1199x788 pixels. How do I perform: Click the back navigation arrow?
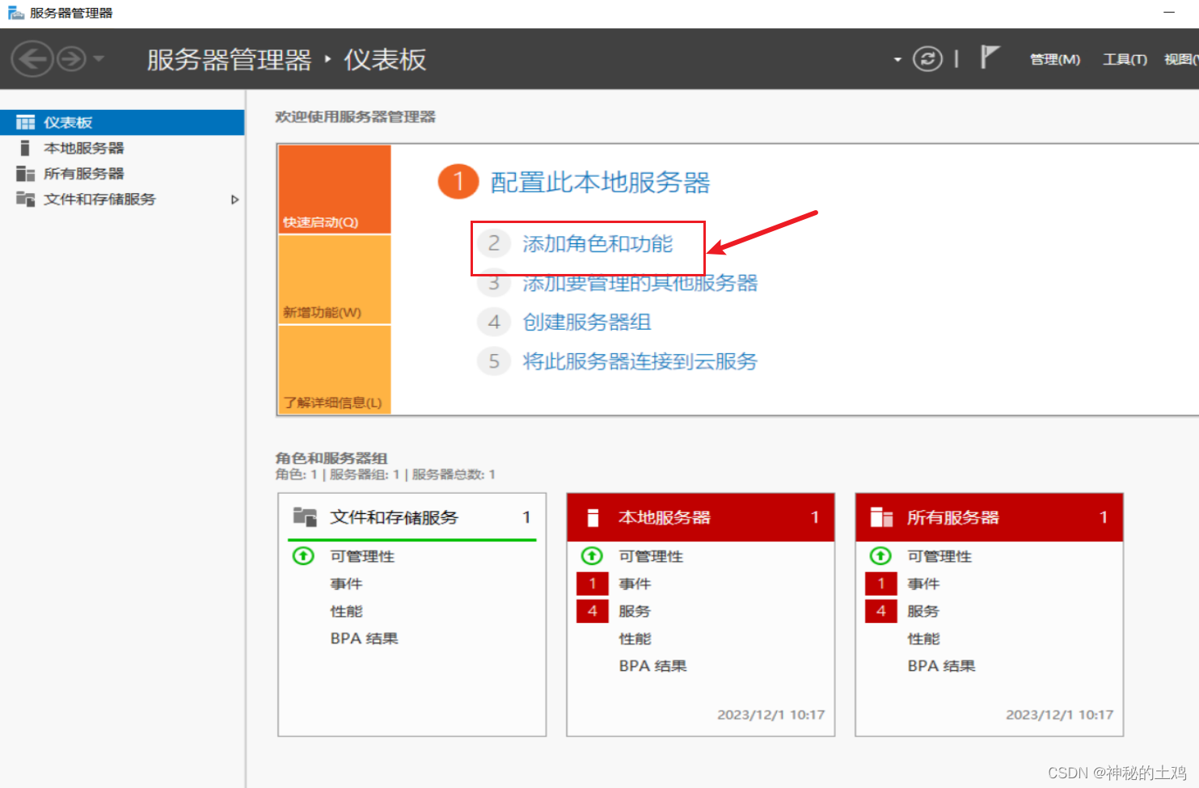pyautogui.click(x=32, y=58)
